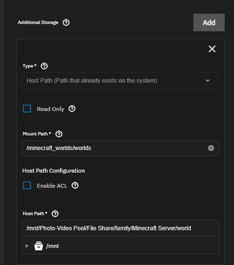Screen dimensions: 234x265
Task: Show Read Only help tooltip
Action: click(x=72, y=109)
